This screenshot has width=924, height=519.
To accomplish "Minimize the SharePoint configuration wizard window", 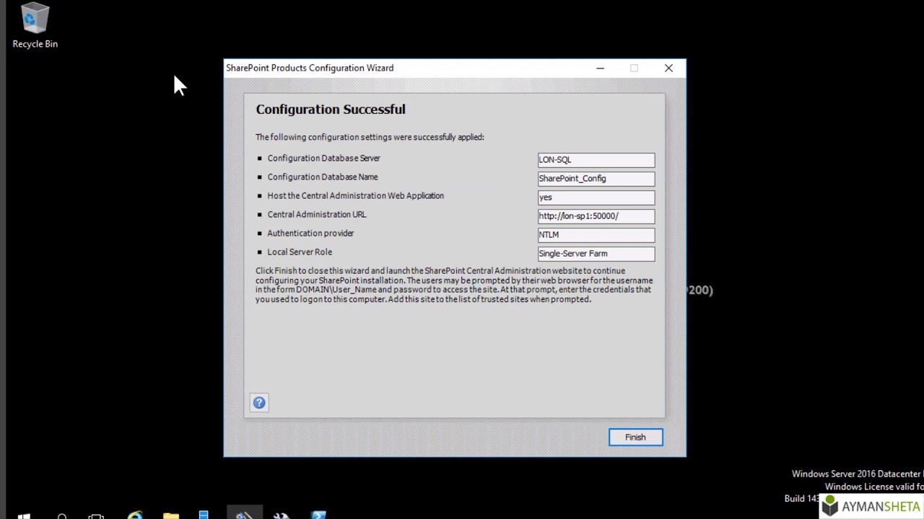I will [x=600, y=68].
